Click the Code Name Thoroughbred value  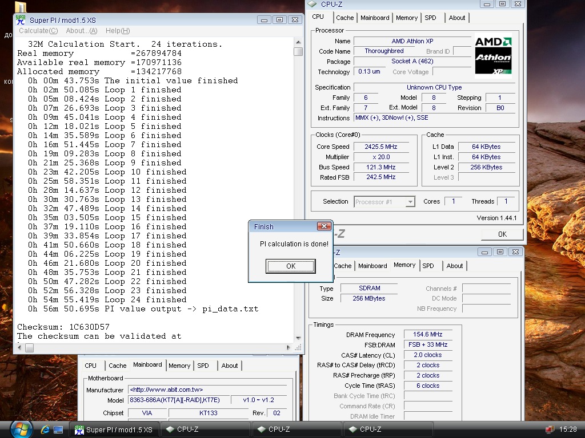click(384, 51)
